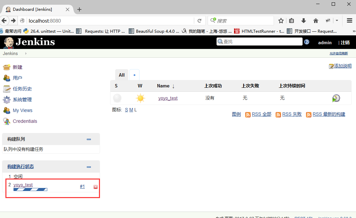The image size is (356, 218).
Task: Open the Beautiful Soup 4.4.0 bookmark
Action: [154, 31]
